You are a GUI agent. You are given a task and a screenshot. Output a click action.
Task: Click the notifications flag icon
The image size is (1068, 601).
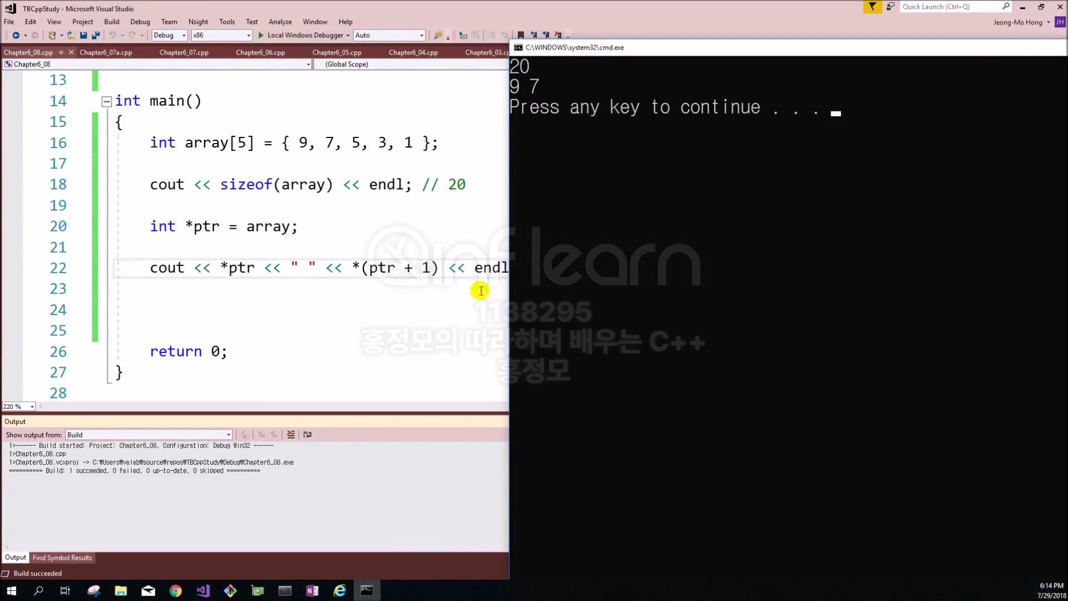[872, 7]
